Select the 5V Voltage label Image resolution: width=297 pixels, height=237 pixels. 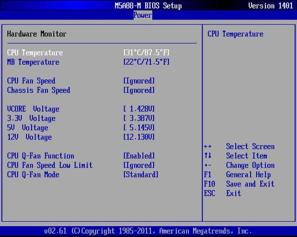[x=28, y=128]
